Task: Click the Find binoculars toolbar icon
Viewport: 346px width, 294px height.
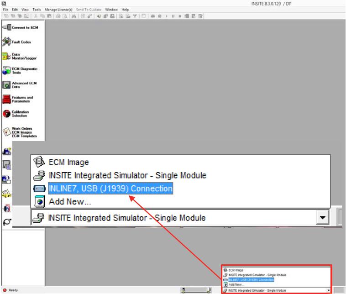Action: pos(74,16)
